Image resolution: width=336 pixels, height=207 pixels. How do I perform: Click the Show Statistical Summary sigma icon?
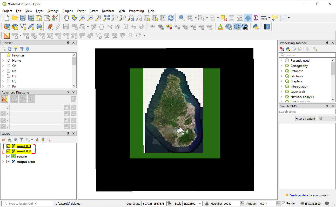256,18
